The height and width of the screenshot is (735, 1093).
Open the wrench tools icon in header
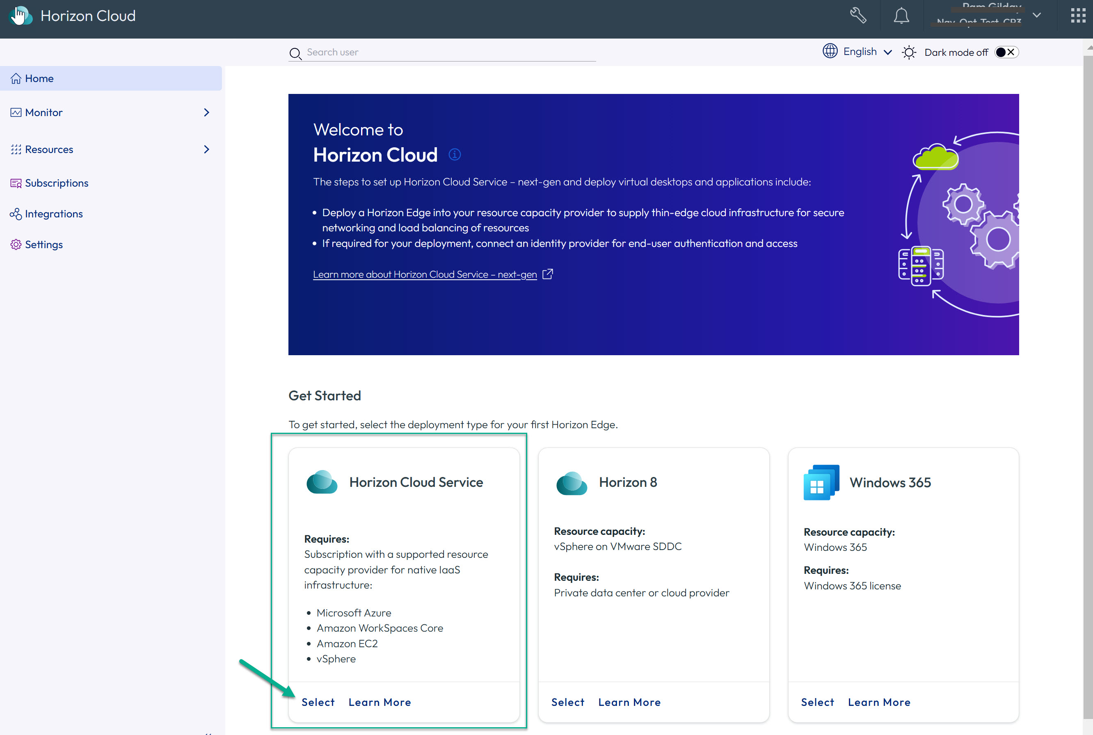coord(858,16)
